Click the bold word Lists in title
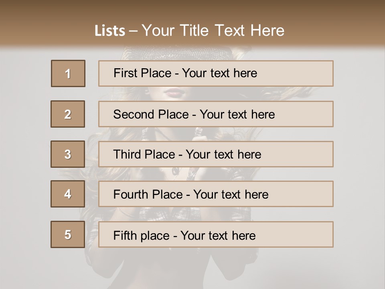 (x=110, y=31)
